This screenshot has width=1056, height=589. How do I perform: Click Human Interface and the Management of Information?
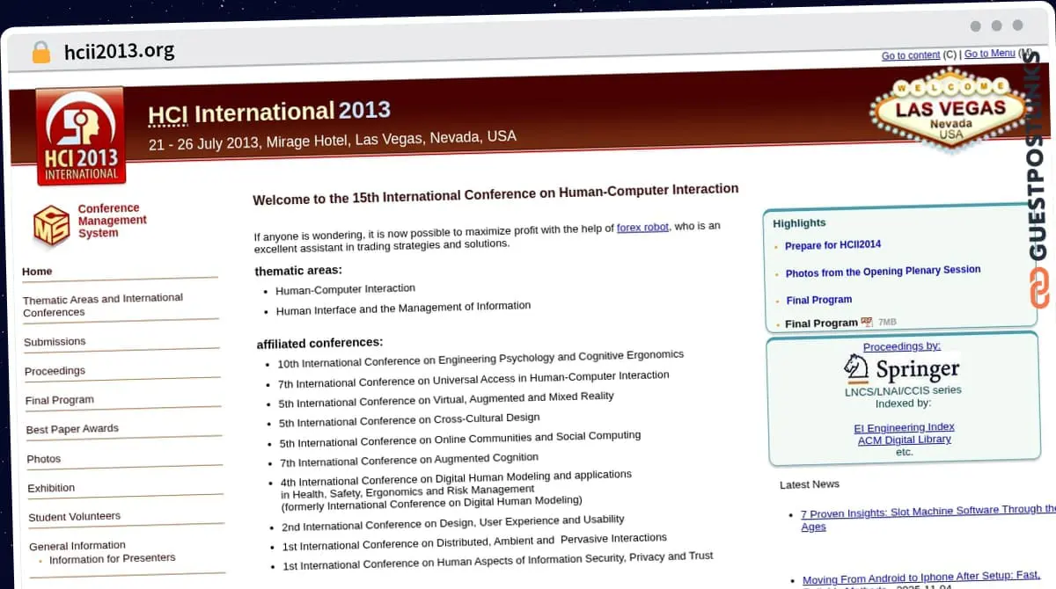click(x=403, y=308)
